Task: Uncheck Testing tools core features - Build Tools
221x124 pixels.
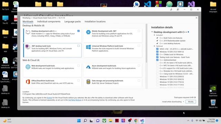Action: 157,57
